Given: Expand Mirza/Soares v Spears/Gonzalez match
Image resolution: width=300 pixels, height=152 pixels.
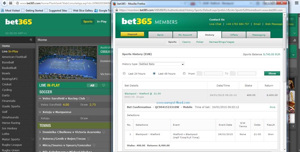Looking at the screenshot, I should click(40, 145).
